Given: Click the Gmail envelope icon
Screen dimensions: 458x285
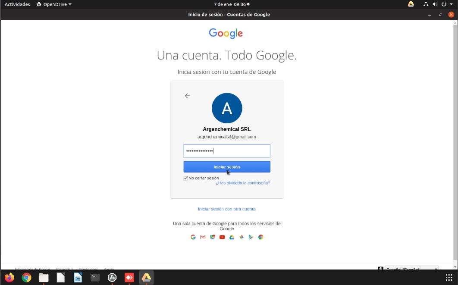Looking at the screenshot, I should coord(203,237).
